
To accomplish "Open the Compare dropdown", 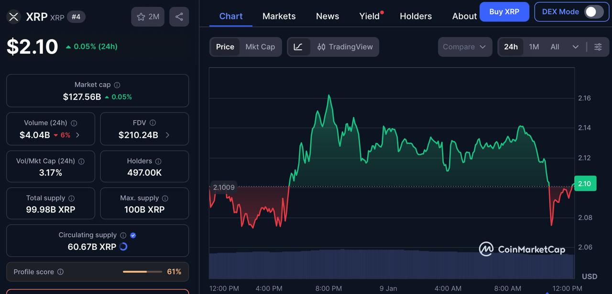I will (x=464, y=46).
